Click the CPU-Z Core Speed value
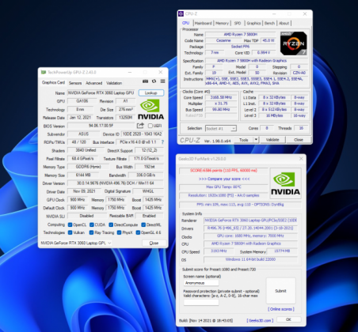Viewport: 358px width, 332px height. point(221,97)
